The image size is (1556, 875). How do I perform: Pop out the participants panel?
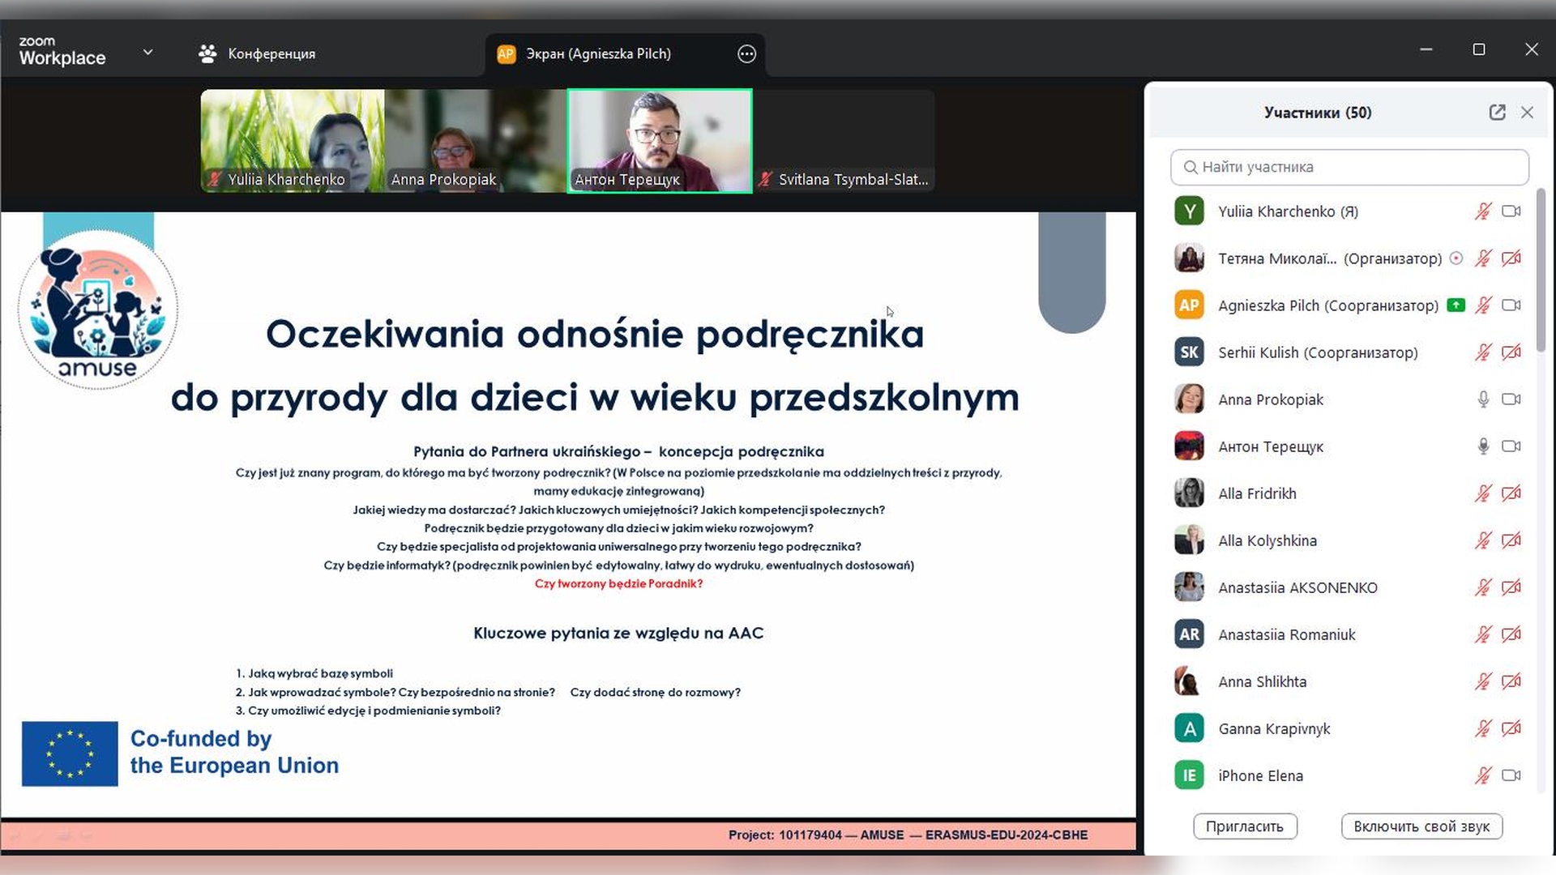pyautogui.click(x=1497, y=113)
